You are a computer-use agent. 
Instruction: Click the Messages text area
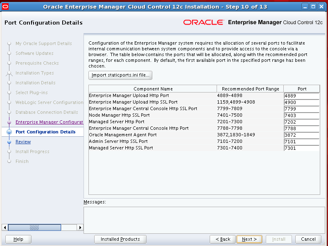[x=204, y=220]
